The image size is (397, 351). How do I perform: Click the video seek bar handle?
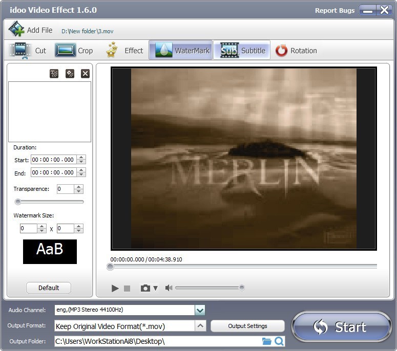[110, 267]
